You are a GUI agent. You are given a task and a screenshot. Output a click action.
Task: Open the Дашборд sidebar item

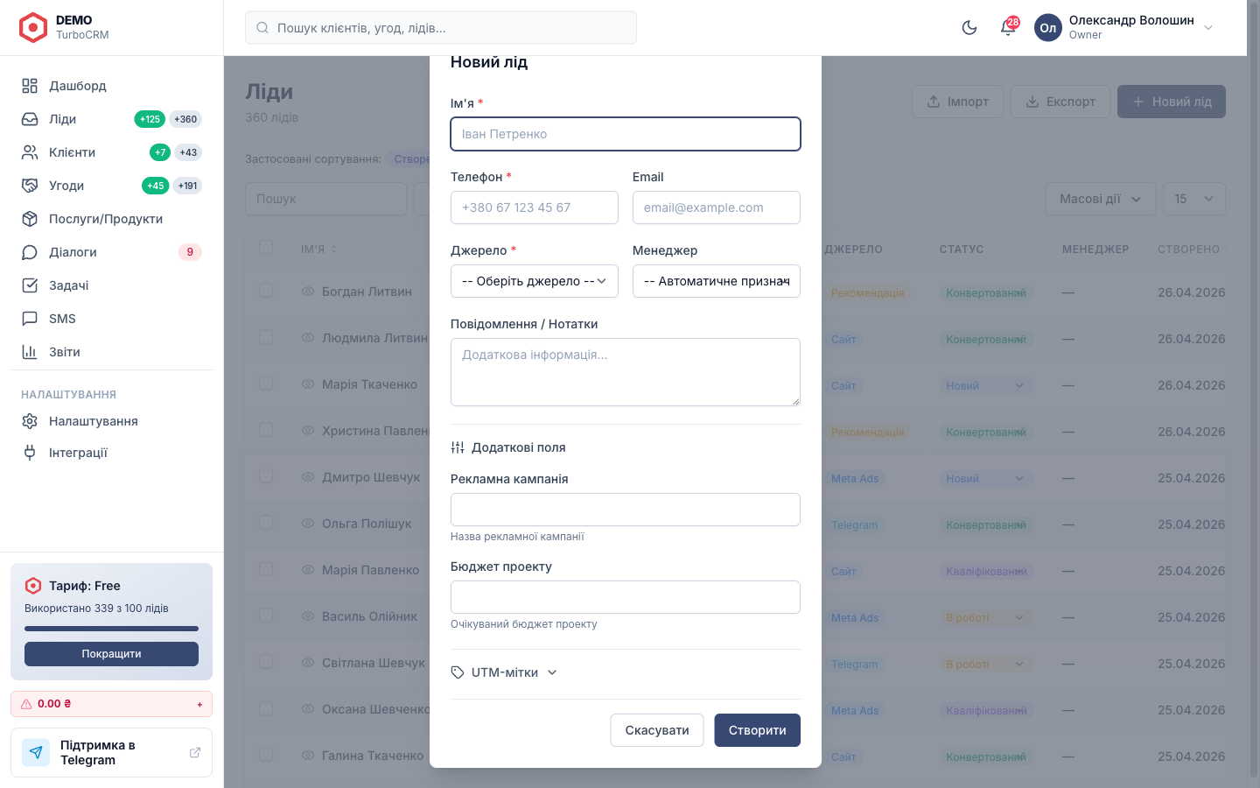111,86
